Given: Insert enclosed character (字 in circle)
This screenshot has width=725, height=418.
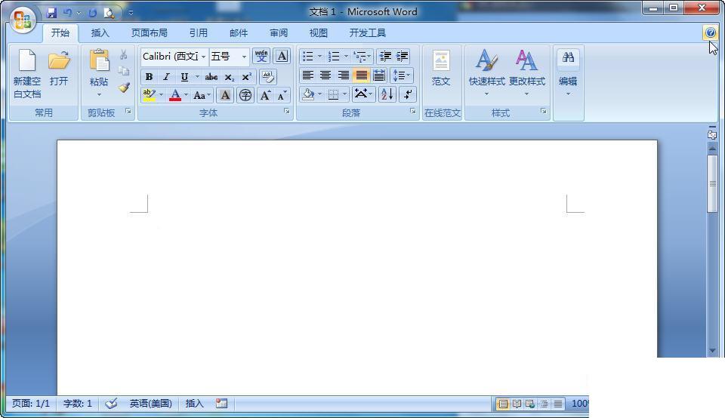Looking at the screenshot, I should point(245,95).
